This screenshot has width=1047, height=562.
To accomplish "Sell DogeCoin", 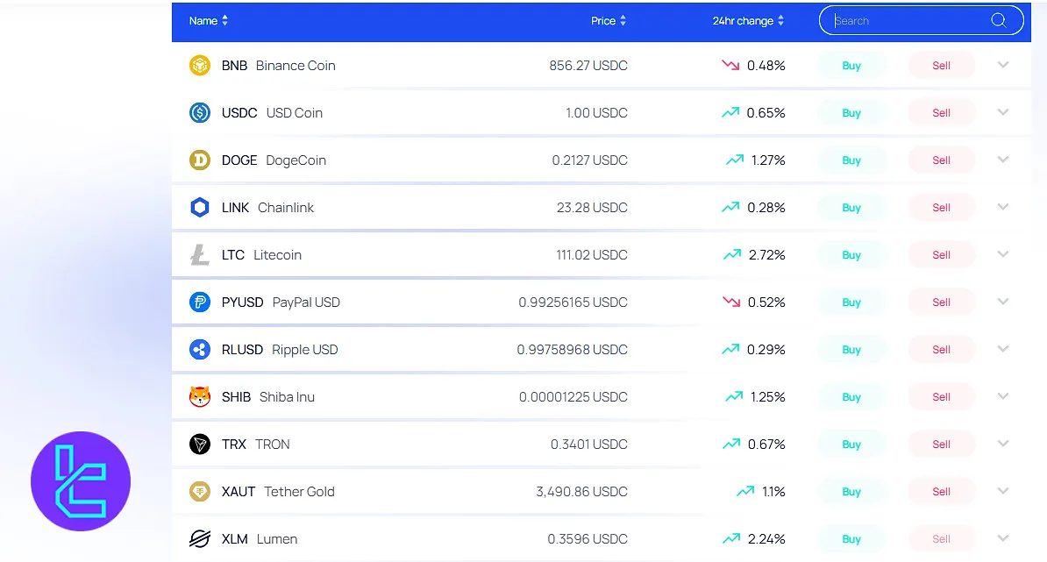I will coord(942,160).
